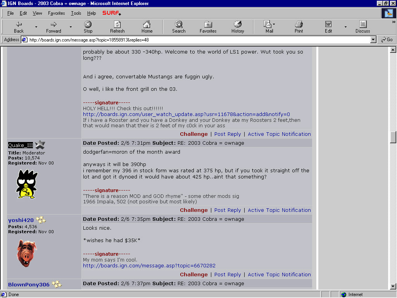Click yoshi420's star rank icon
The width and height of the screenshot is (397, 298).
click(41, 220)
